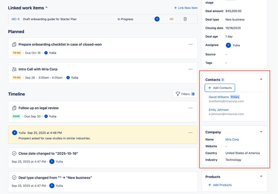Click the orange medium priority icon
Viewport: 278px width, 194px height.
[x=172, y=19]
